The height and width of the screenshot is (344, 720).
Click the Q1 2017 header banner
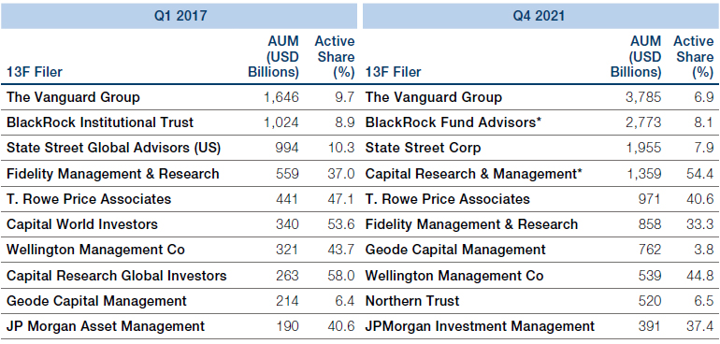179,16
